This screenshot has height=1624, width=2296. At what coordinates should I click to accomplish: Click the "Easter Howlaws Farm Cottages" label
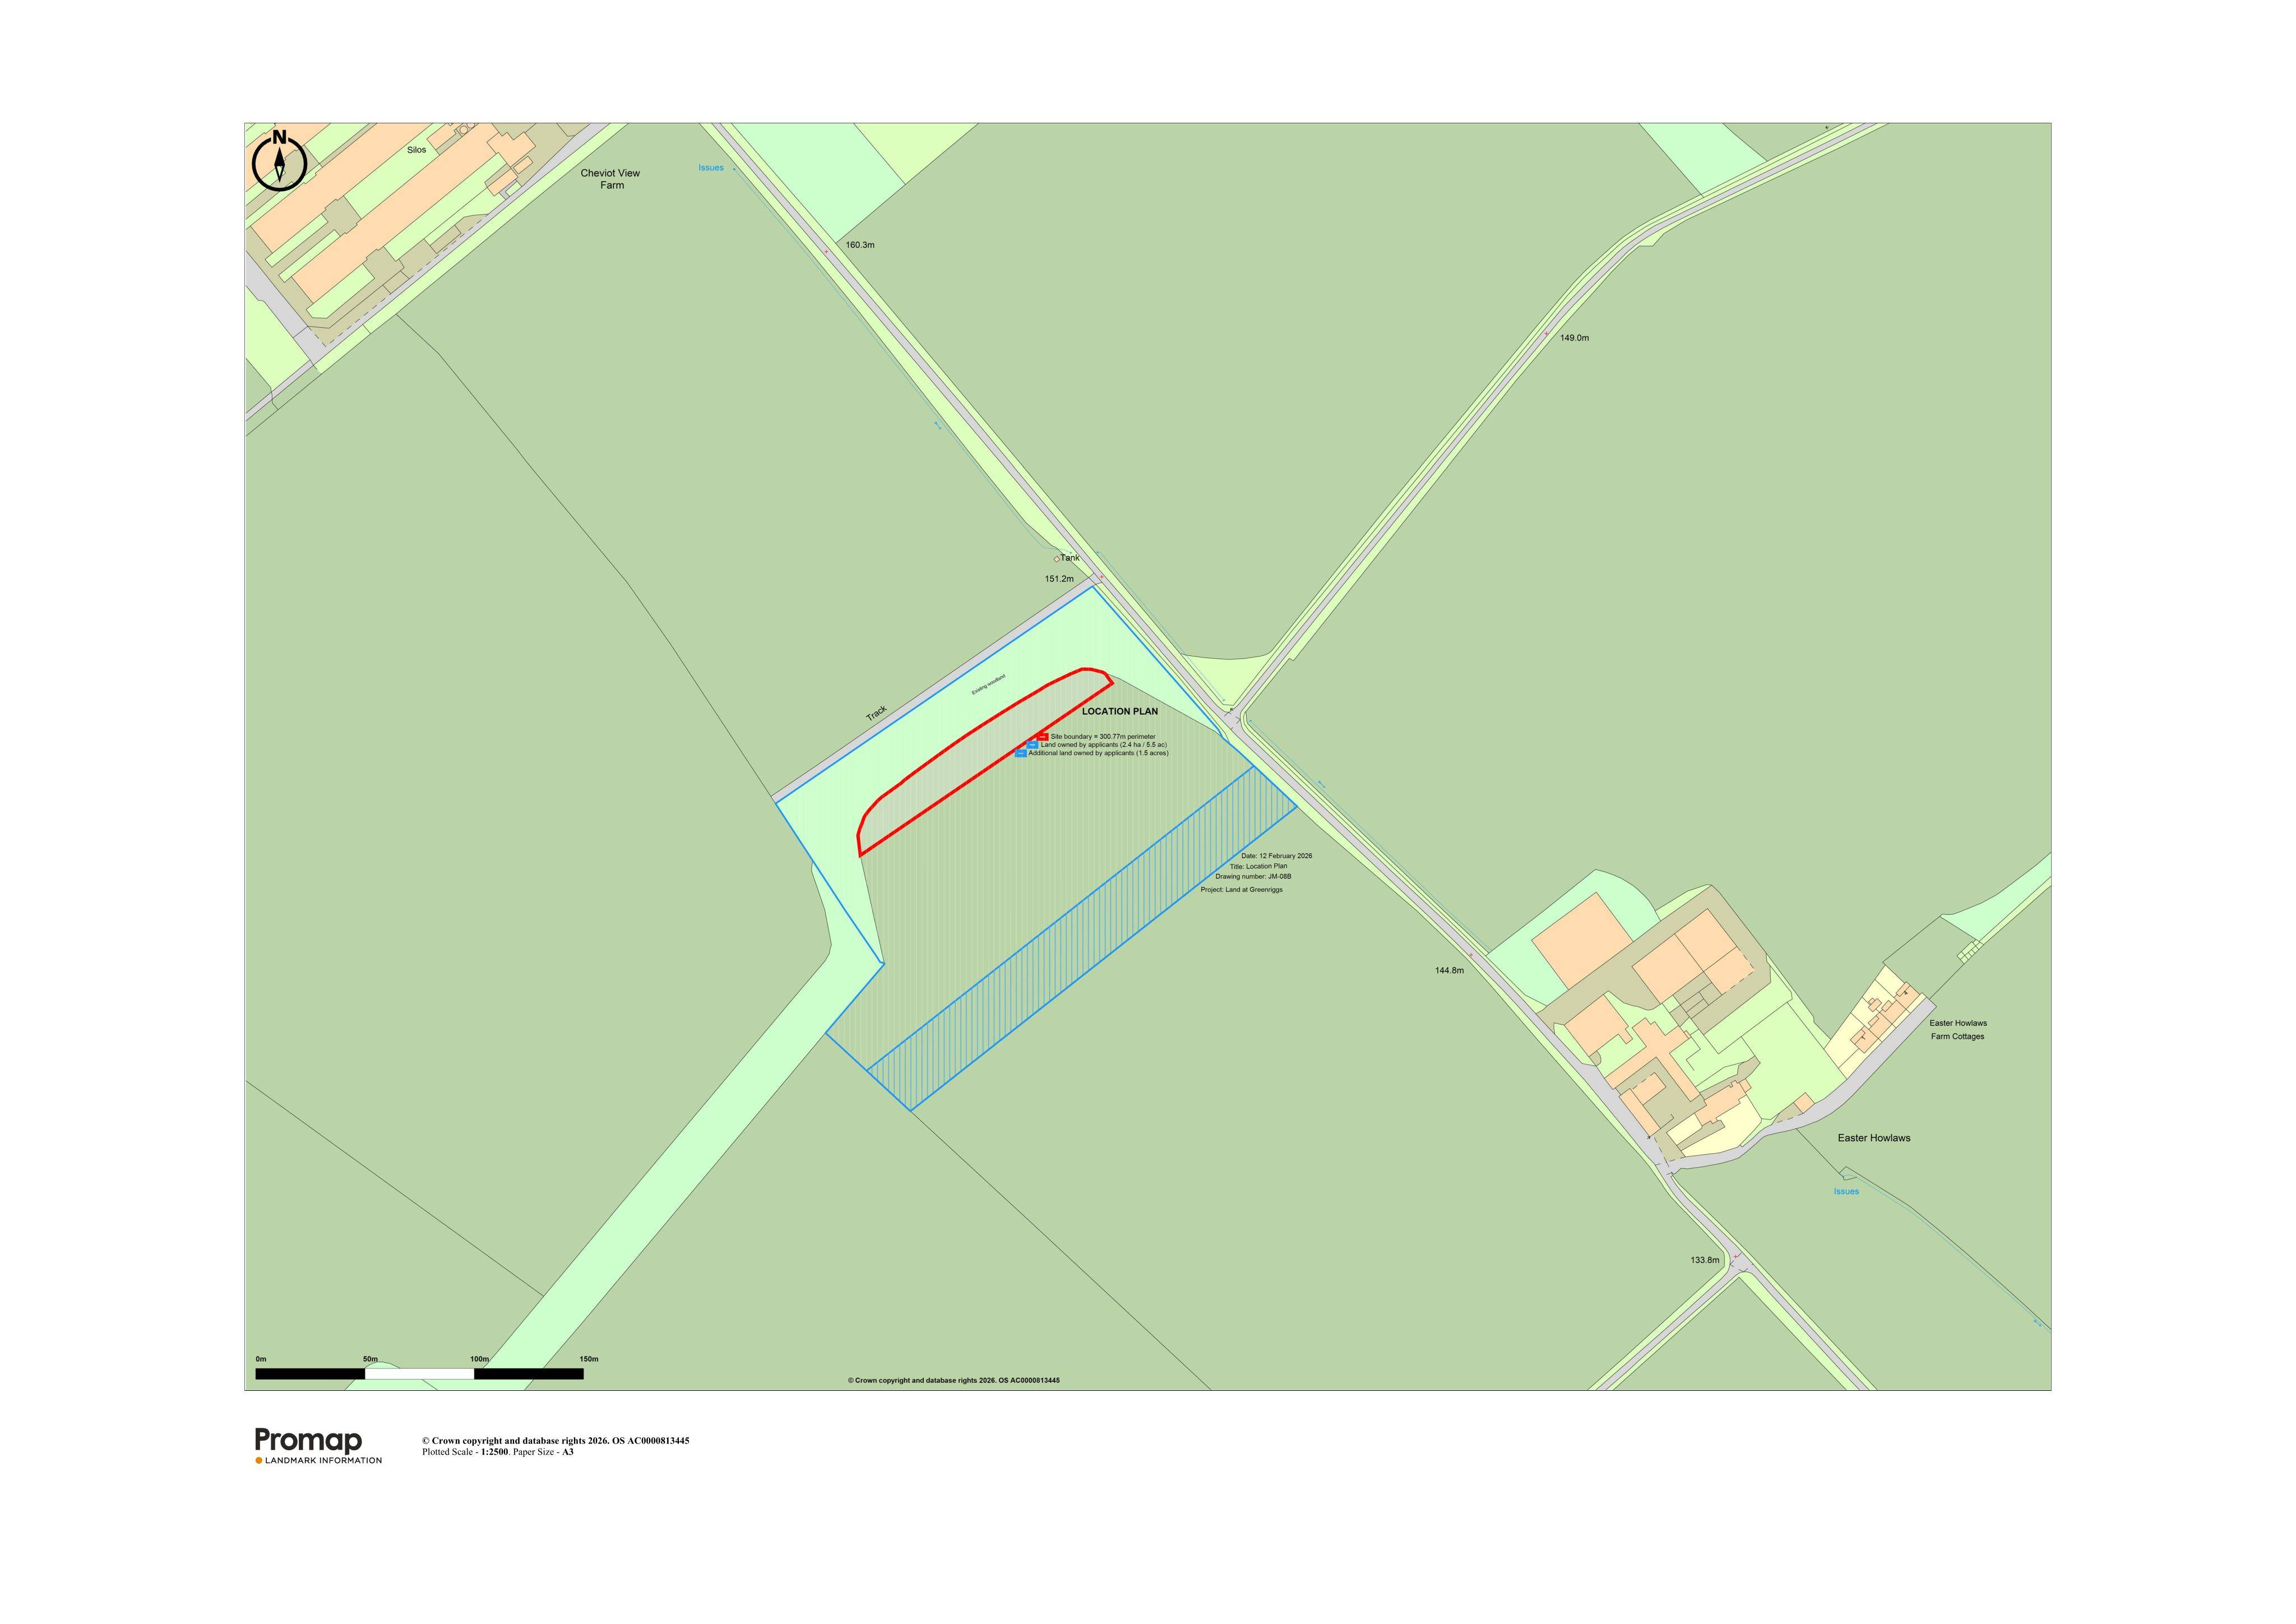coord(1958,1030)
